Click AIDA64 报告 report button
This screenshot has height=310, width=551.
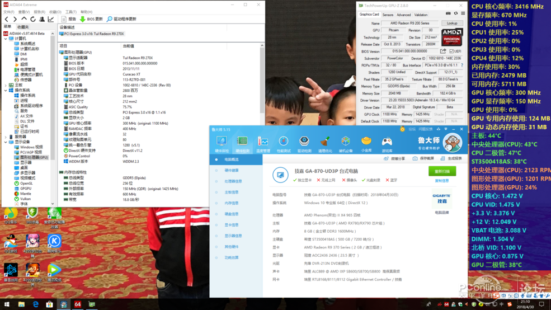pos(69,19)
